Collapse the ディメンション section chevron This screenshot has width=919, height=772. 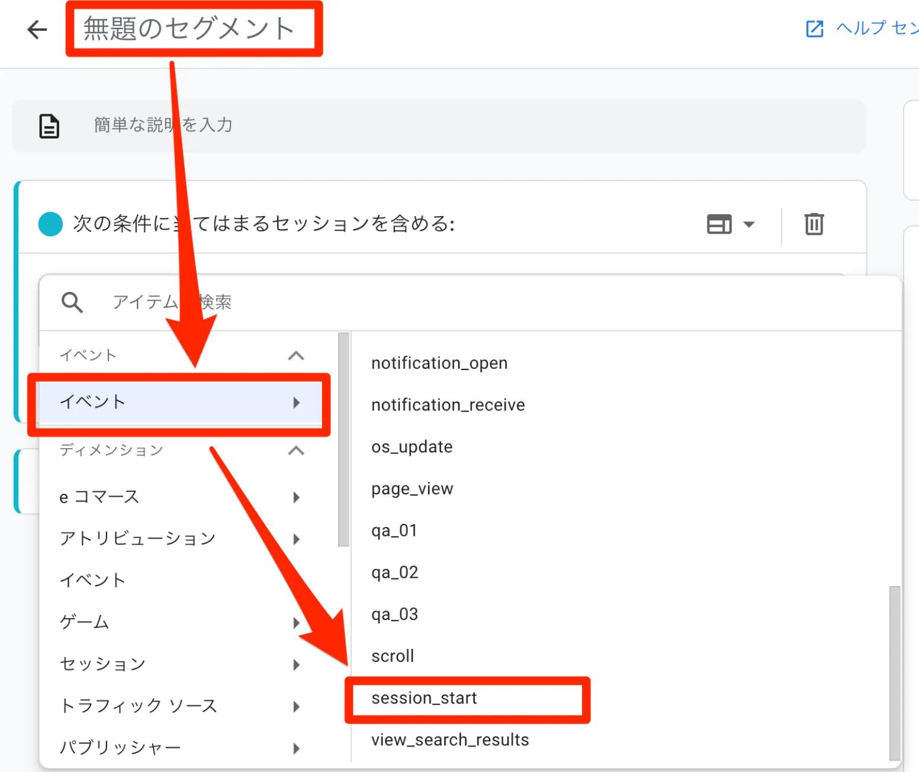[x=296, y=451]
